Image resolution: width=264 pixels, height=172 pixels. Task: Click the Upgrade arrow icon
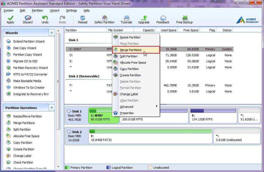(x=144, y=18)
